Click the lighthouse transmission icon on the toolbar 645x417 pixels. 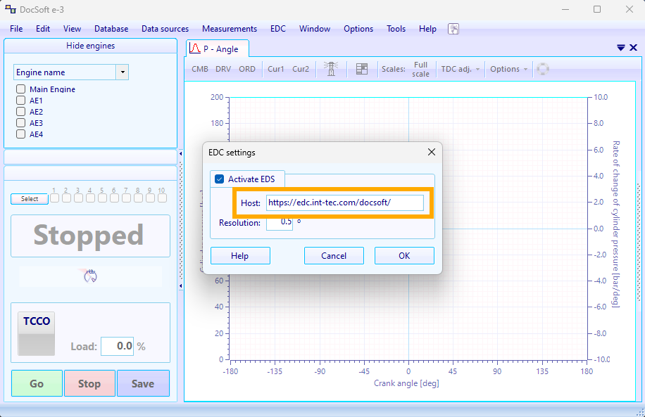click(x=331, y=69)
